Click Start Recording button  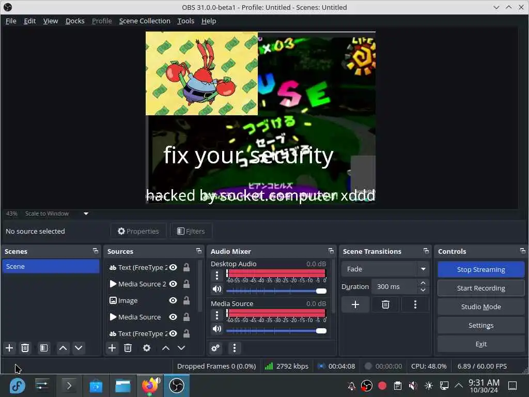(481, 288)
